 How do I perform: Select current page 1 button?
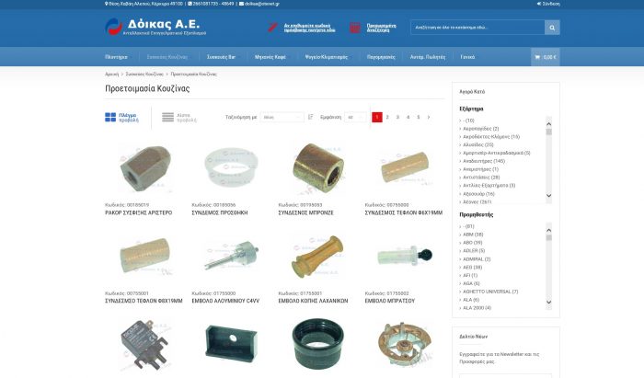[x=377, y=117]
